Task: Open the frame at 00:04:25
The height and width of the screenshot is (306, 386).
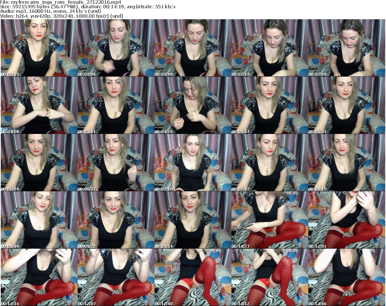Action: pyautogui.click(x=193, y=105)
